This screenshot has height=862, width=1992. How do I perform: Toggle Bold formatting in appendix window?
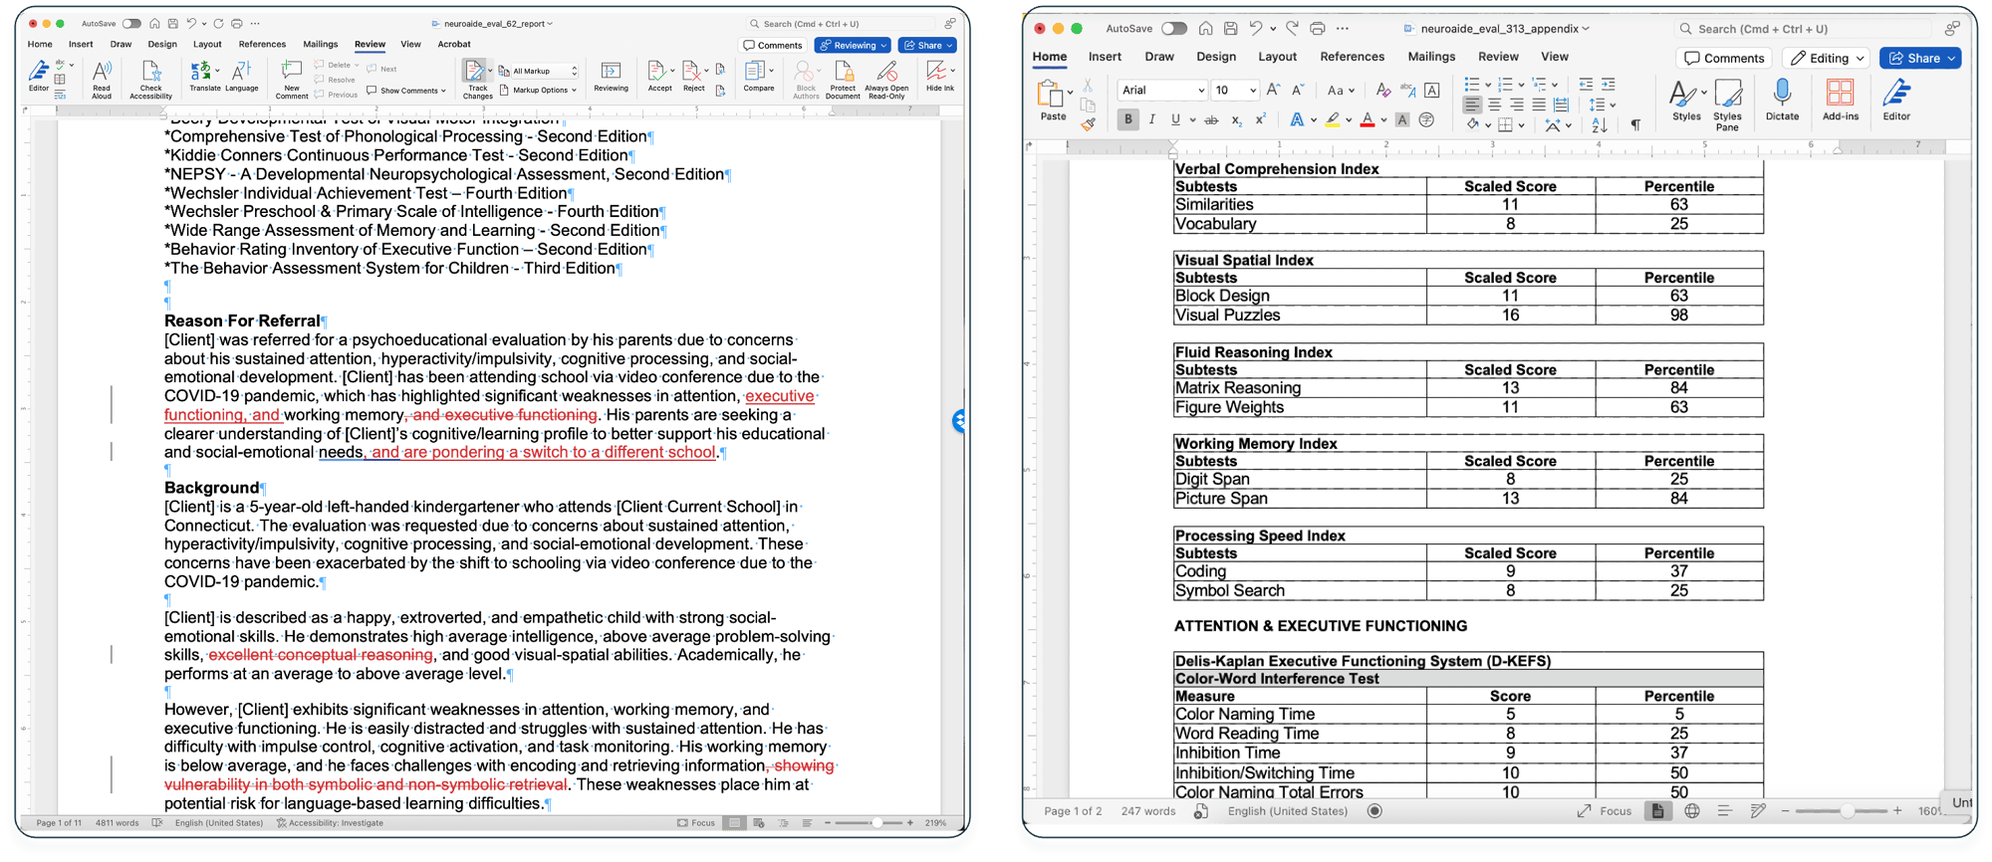1127,119
